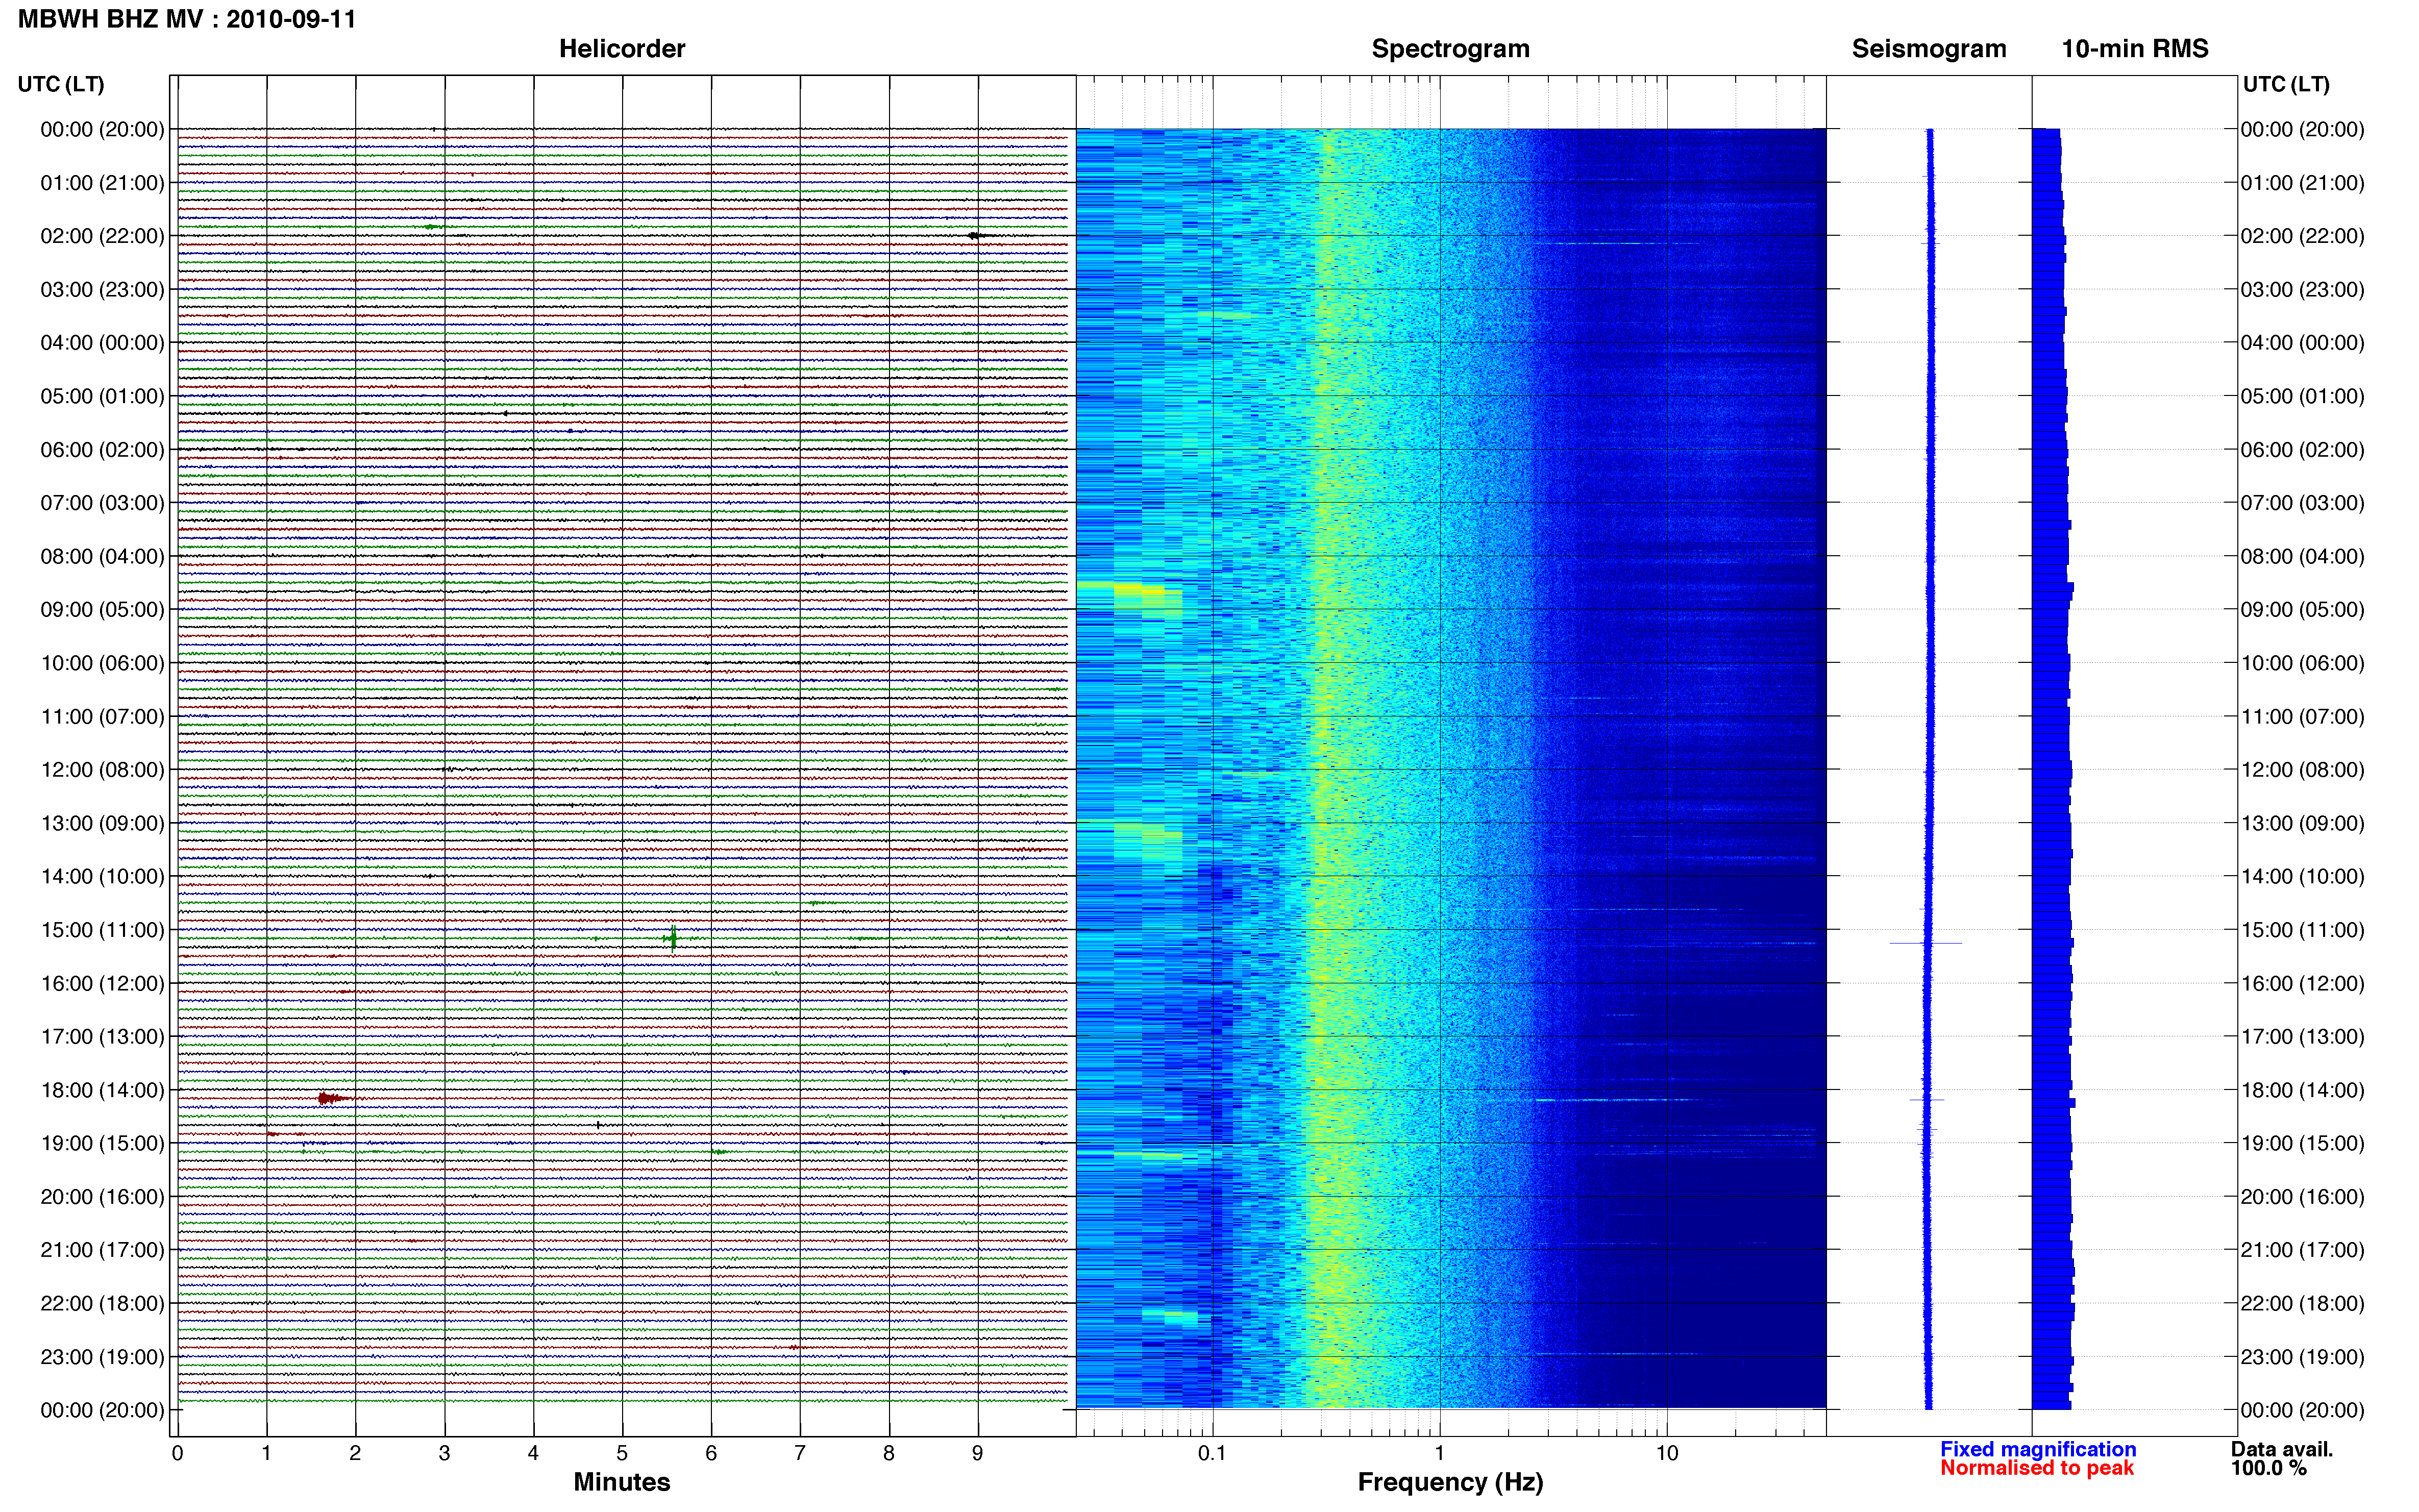2419x1512 pixels.
Task: Click the widest seismogram spike after 15:00
Action: click(x=1926, y=943)
